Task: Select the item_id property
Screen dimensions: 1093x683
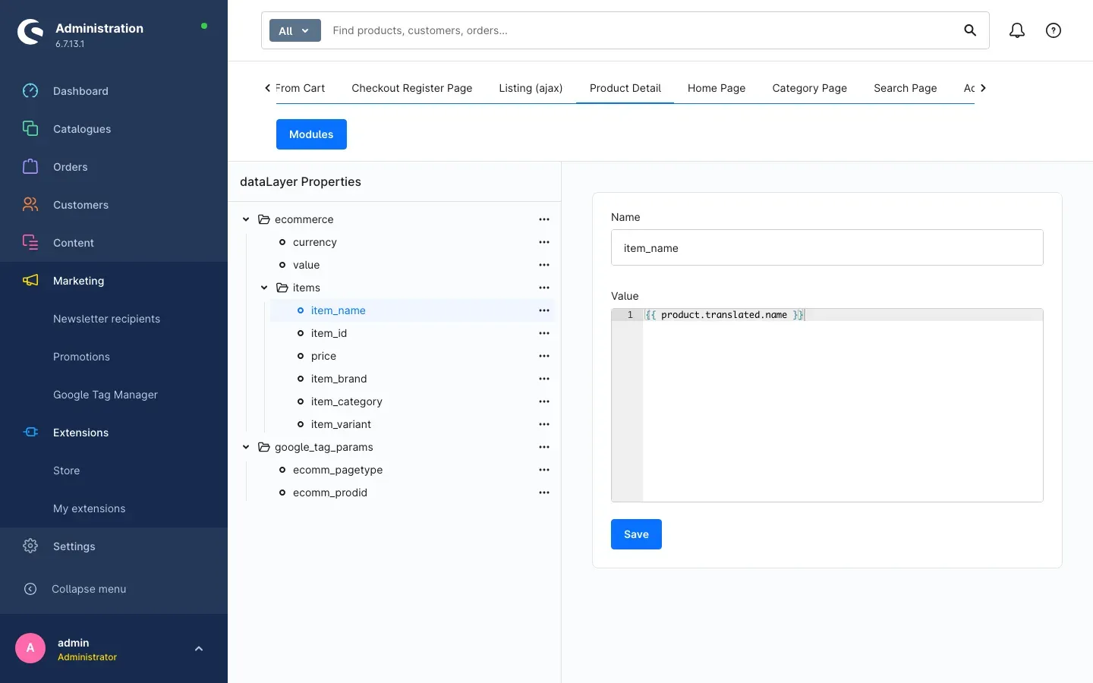Action: pos(329,333)
